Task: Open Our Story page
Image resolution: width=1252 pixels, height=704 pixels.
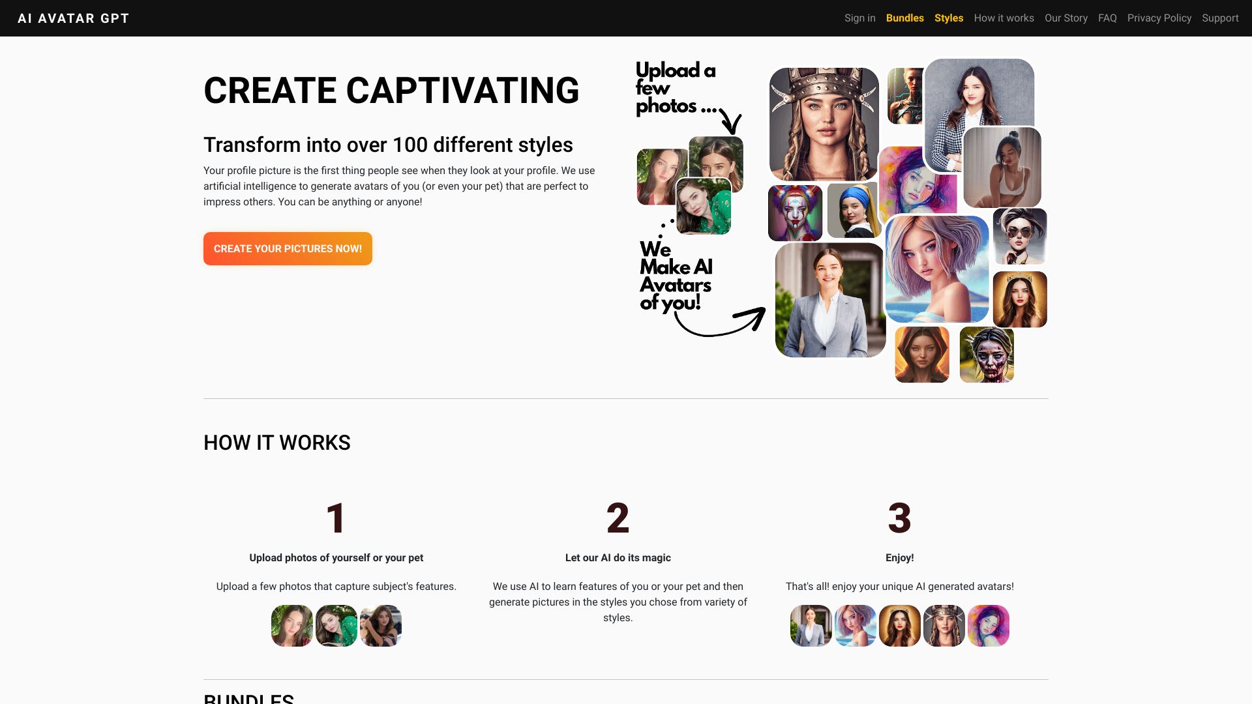Action: 1066,18
